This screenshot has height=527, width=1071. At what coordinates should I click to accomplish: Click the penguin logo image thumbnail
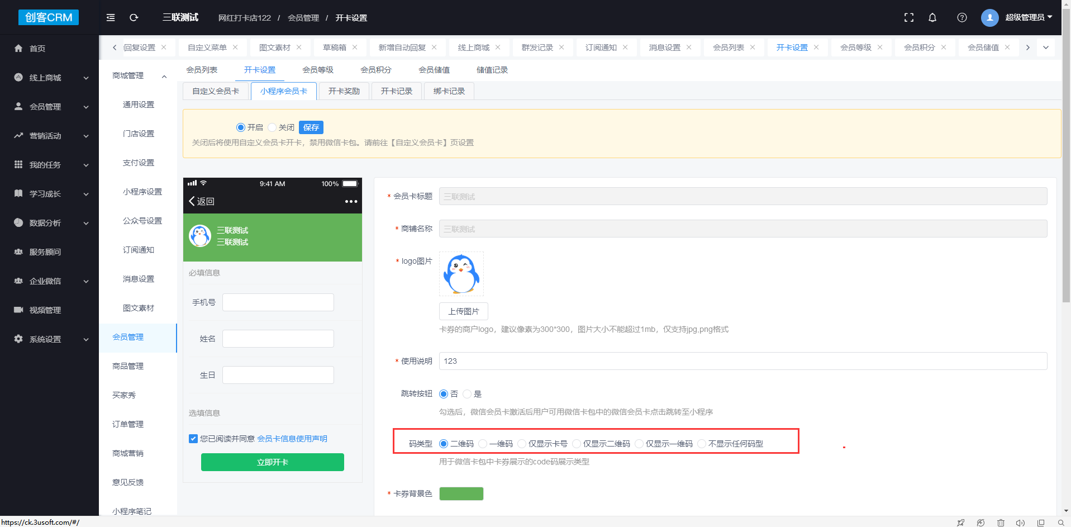click(x=461, y=274)
